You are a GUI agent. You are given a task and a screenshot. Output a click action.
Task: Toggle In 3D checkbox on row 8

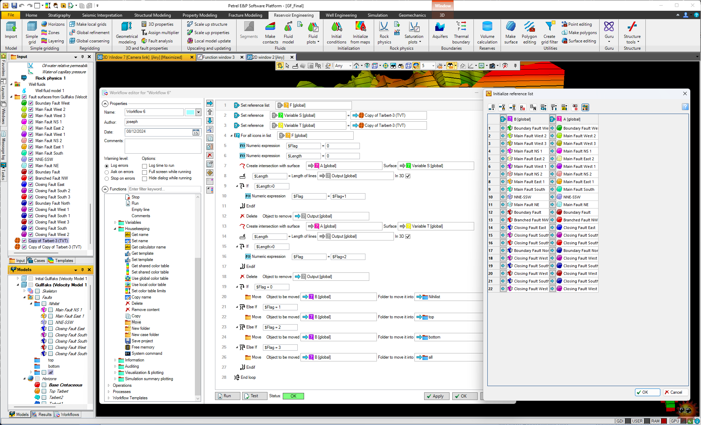point(408,176)
